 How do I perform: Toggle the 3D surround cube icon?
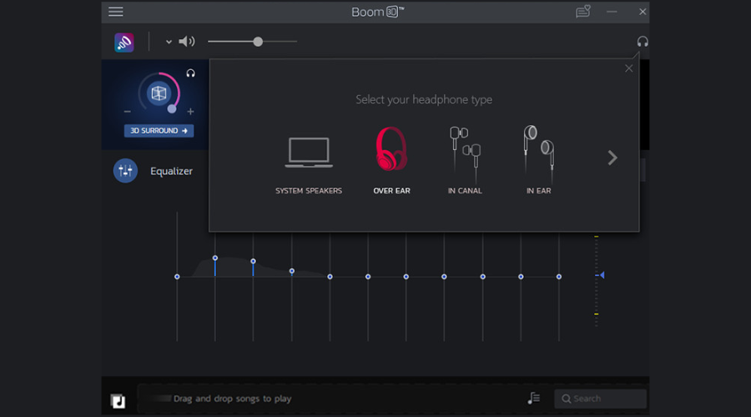pos(159,93)
